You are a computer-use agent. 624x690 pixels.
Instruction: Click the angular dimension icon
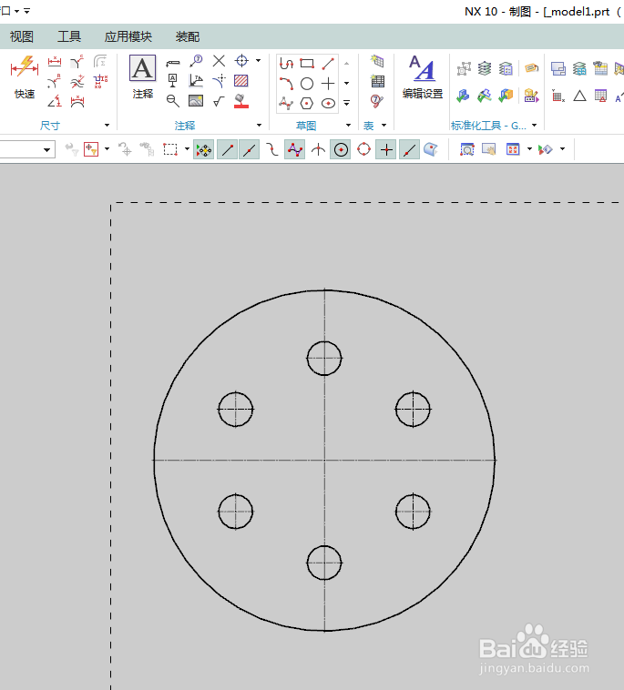pyautogui.click(x=55, y=101)
